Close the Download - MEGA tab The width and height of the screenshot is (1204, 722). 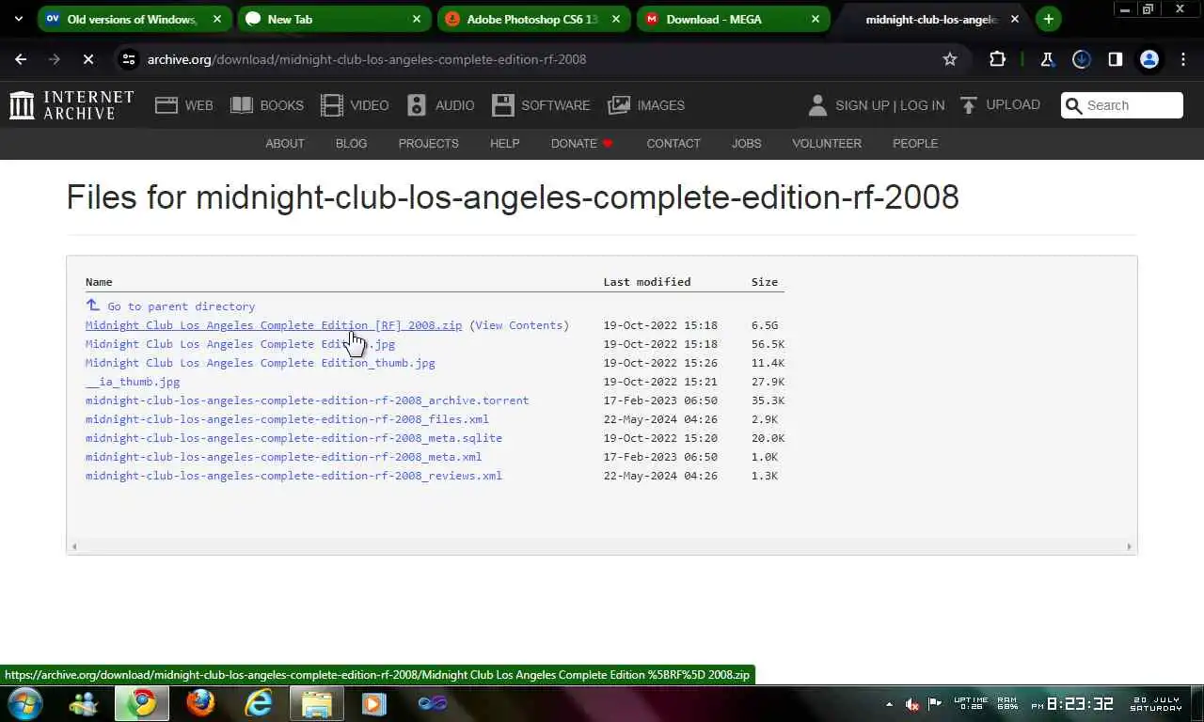[x=816, y=19]
